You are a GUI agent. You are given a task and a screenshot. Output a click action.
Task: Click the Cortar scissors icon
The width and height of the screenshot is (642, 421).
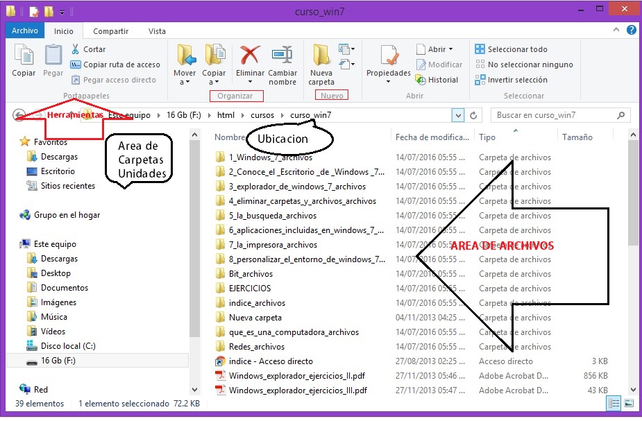[76, 49]
